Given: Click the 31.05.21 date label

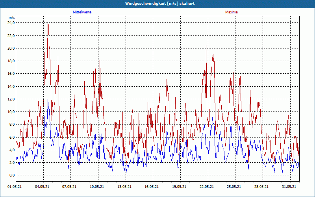Looking at the screenshot, I should click(x=289, y=187).
